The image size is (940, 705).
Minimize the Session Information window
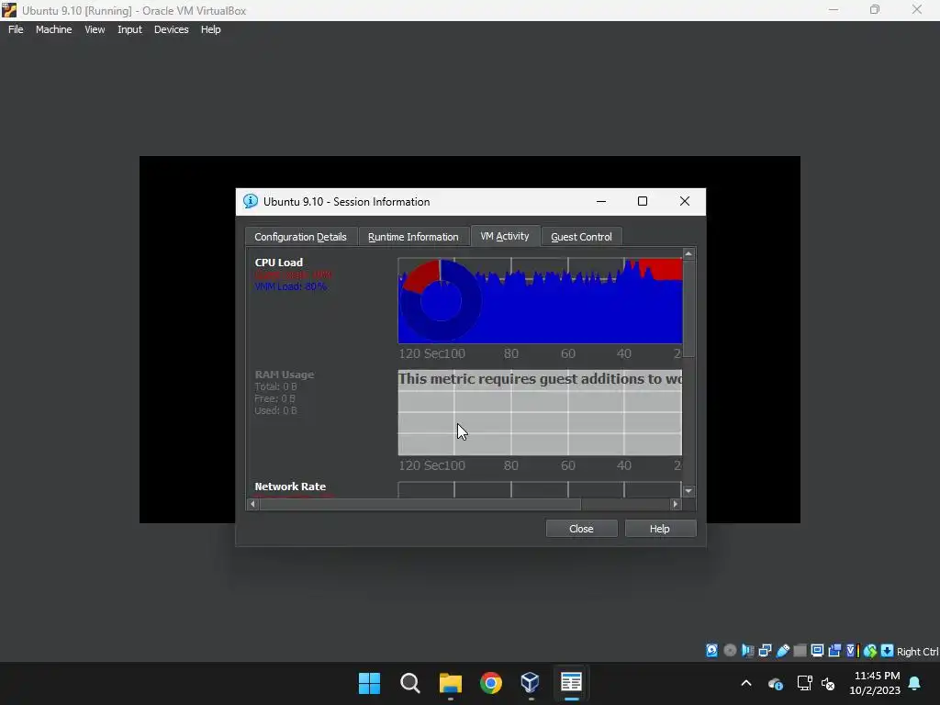tap(601, 201)
